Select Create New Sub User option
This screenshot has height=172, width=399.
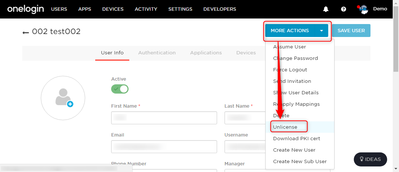tap(300, 161)
